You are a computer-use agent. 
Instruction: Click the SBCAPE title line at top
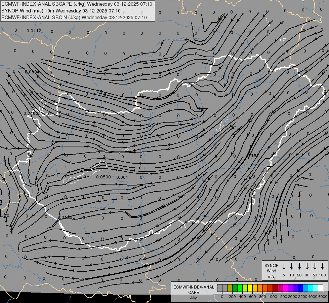[77, 4]
